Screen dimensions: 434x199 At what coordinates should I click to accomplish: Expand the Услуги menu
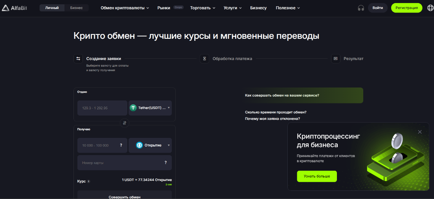coord(232,8)
